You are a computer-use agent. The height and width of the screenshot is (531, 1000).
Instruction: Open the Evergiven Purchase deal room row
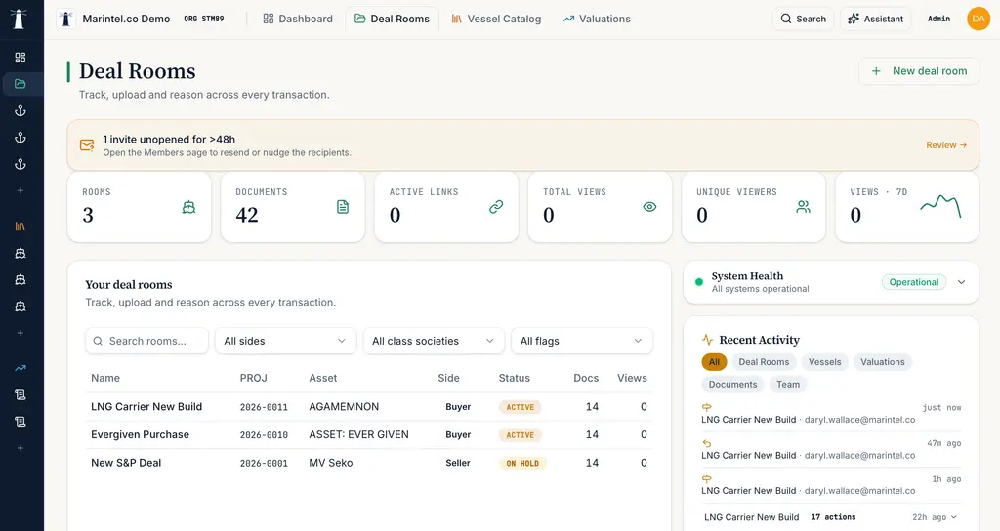coord(369,434)
